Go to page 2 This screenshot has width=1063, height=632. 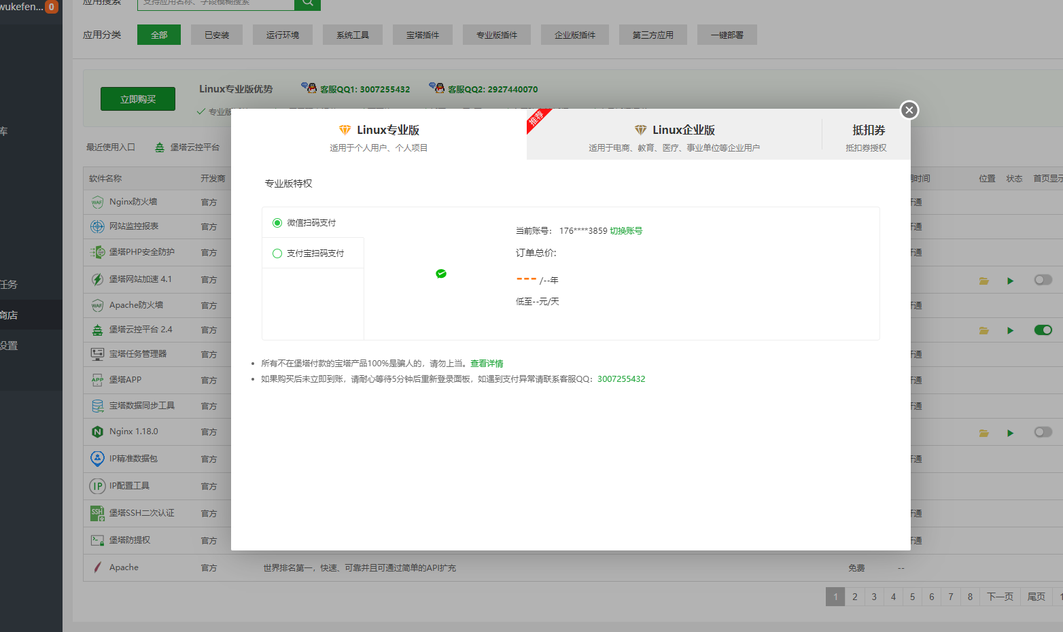point(855,597)
